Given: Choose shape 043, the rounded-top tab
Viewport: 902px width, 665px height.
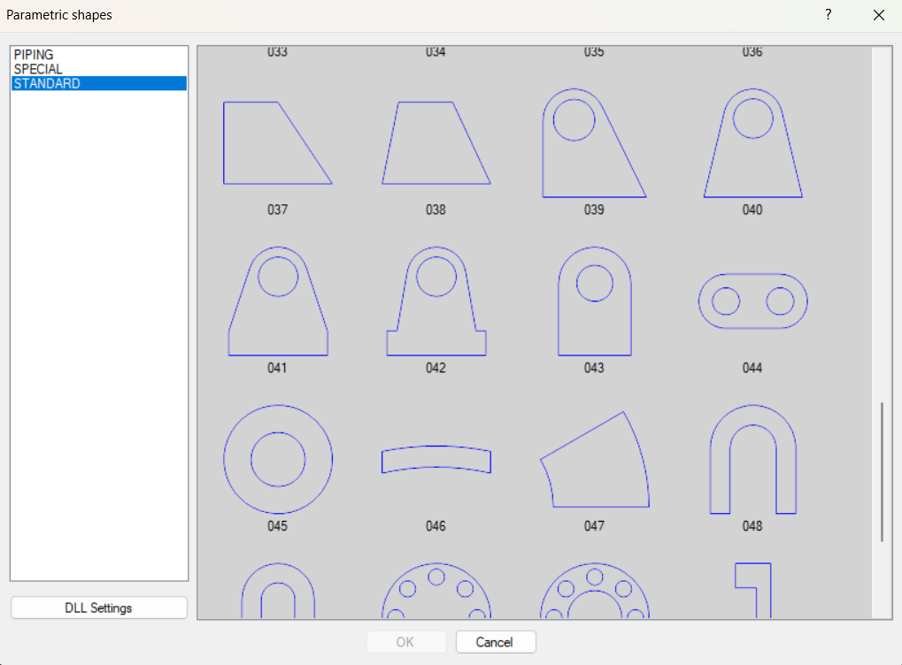Looking at the screenshot, I should click(594, 301).
